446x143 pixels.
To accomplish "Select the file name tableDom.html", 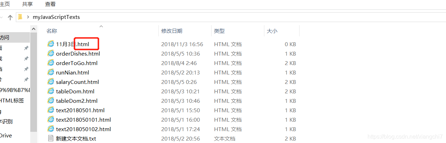I will pyautogui.click(x=75, y=91).
